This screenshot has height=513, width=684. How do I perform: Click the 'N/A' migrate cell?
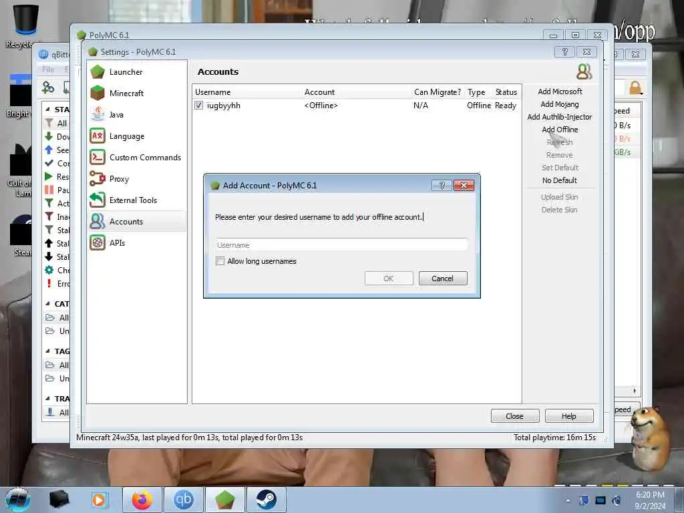coord(421,106)
